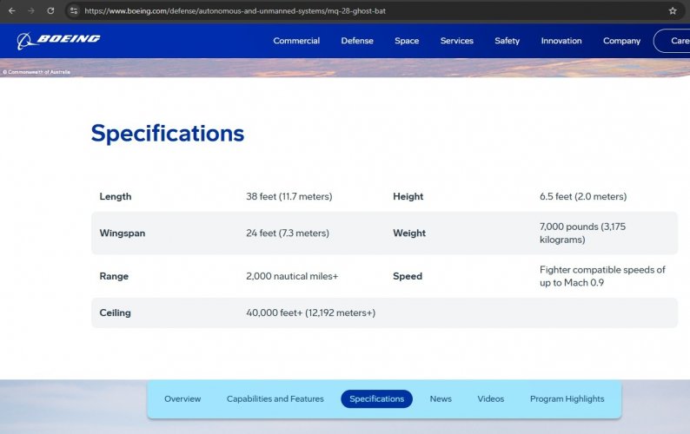Screen dimensions: 690x434
Task: Click the 'Commonwealth of Australia' image credit
Action: click(x=36, y=72)
